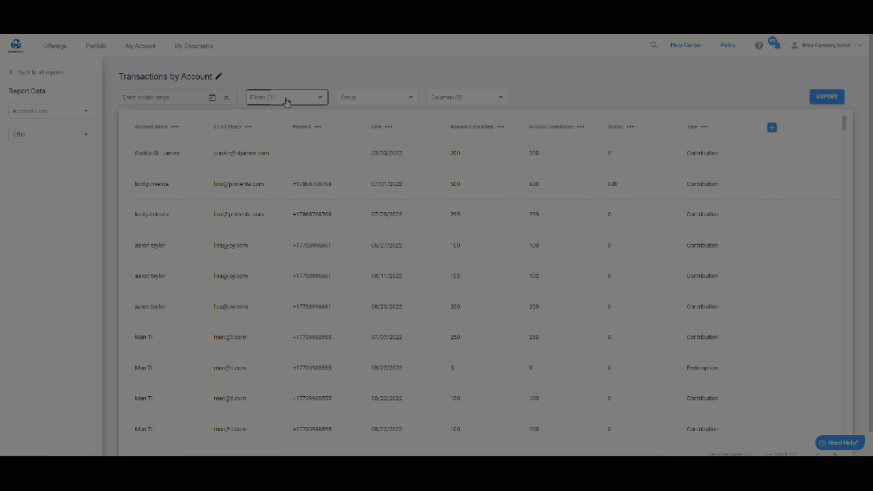
Task: Click the blue plus add column icon
Action: (x=771, y=128)
